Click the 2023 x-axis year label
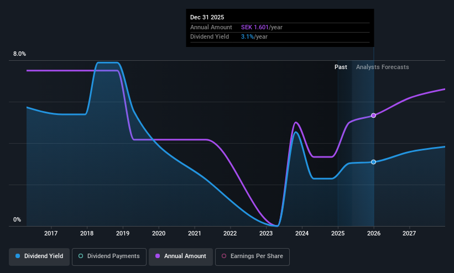Screen dimensions: 454x273 click(266, 233)
